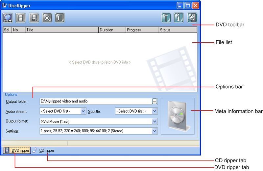Click the 'Subtitle:' label
This screenshot has width=263, height=171.
point(94,111)
